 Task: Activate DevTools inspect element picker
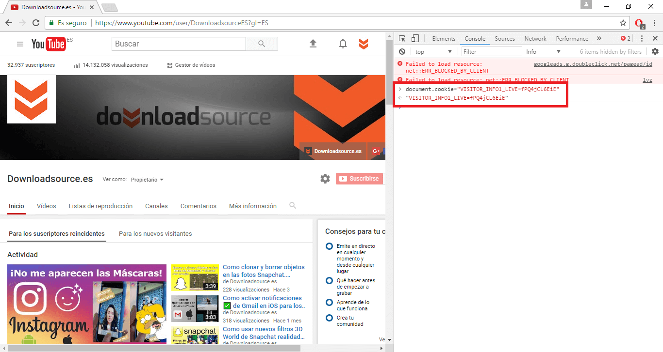pyautogui.click(x=402, y=39)
